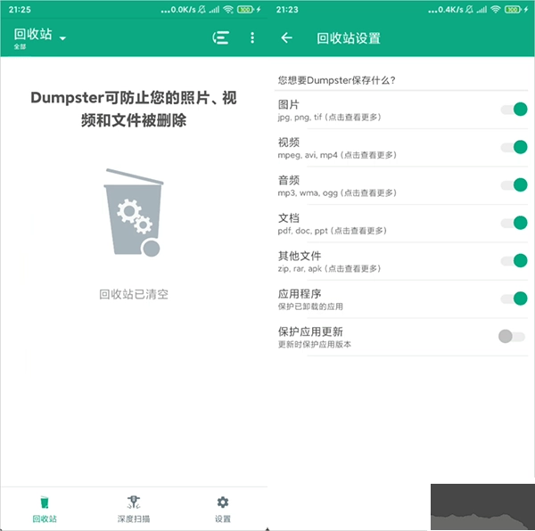
Task: Switch off the 音频 audio toggle
Action: coord(513,185)
